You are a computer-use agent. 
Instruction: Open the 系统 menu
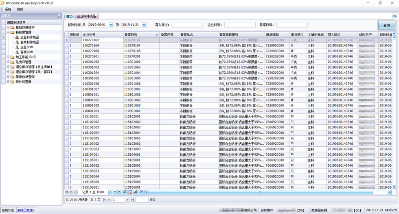(8, 9)
